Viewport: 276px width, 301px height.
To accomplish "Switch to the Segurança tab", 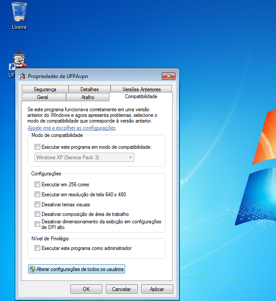I will click(x=45, y=89).
